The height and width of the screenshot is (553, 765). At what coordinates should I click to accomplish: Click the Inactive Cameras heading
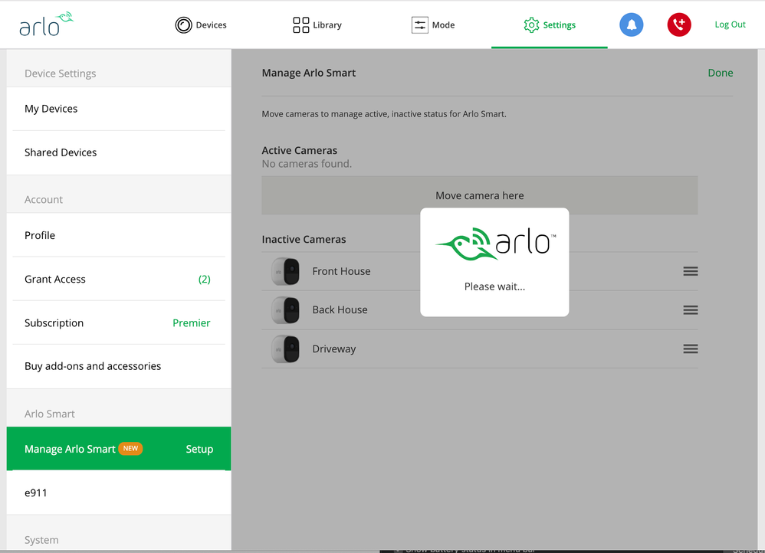coord(304,240)
